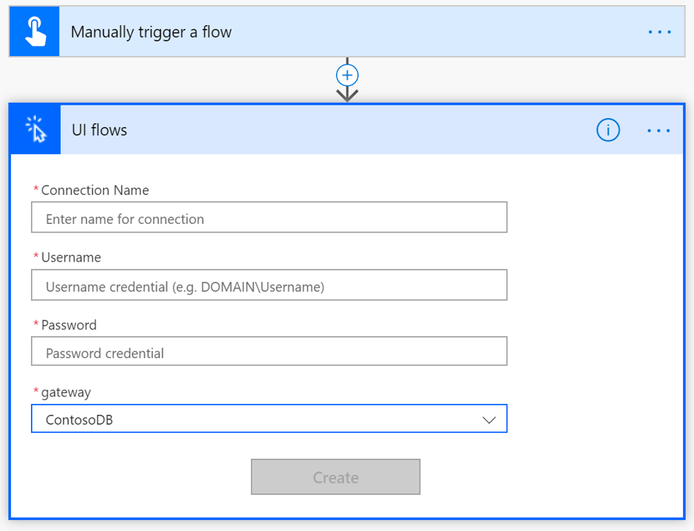Viewport: 694px width, 531px height.
Task: Click the manual trigger hand icon
Action: pyautogui.click(x=35, y=32)
